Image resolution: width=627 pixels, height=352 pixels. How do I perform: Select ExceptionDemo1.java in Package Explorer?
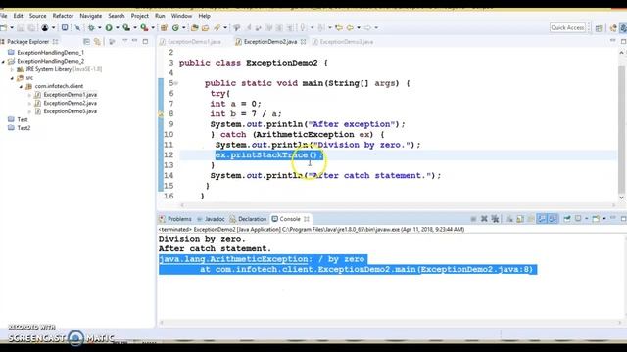tap(70, 95)
